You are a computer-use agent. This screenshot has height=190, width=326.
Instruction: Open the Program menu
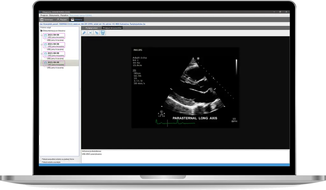pos(44,15)
